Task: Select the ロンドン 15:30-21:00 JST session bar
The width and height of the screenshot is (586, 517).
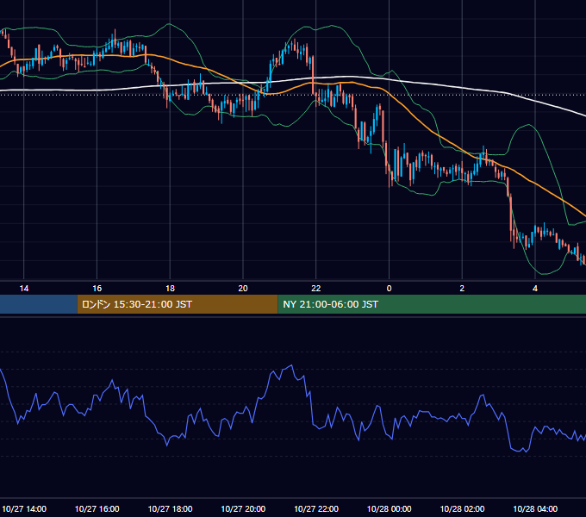Action: 178,304
